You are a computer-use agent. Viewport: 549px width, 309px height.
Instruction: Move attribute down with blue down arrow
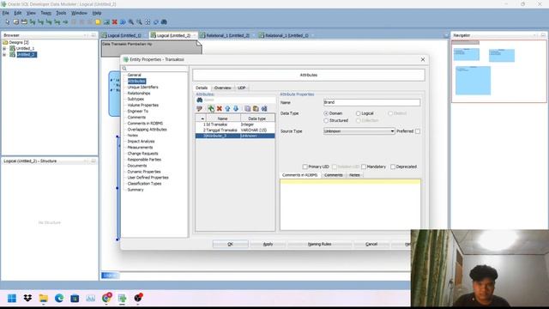pyautogui.click(x=236, y=109)
